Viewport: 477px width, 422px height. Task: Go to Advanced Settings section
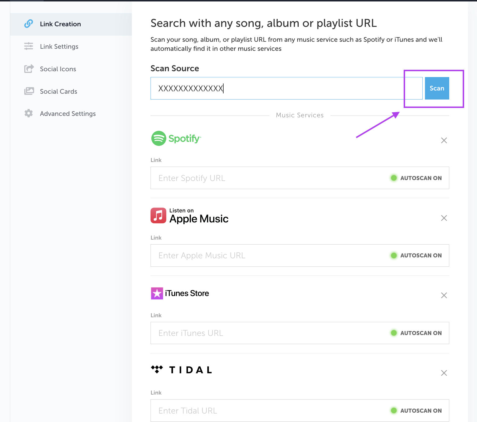[x=71, y=114]
